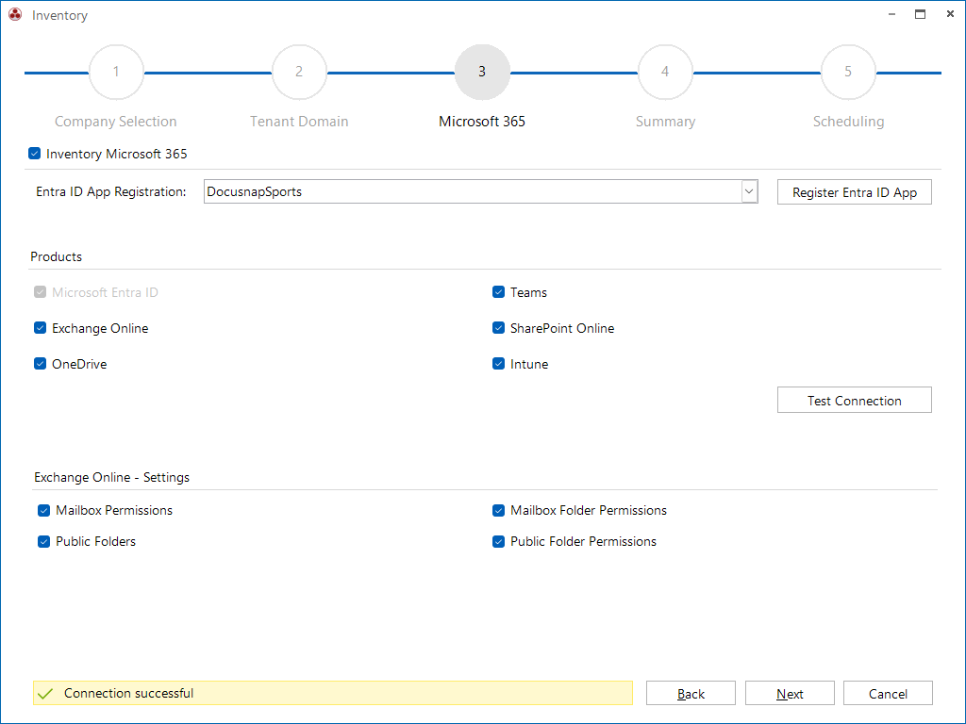The image size is (966, 724).
Task: Click the Inventory window title text
Action: (59, 15)
